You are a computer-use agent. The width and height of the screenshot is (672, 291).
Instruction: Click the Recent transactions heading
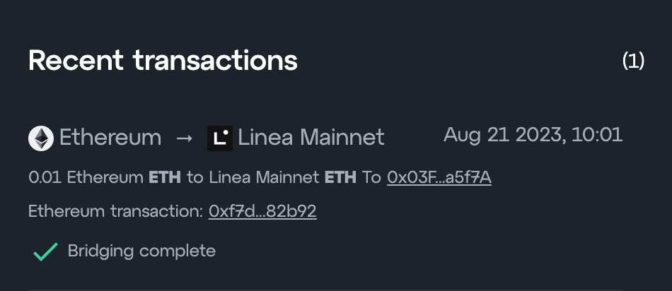pos(163,61)
